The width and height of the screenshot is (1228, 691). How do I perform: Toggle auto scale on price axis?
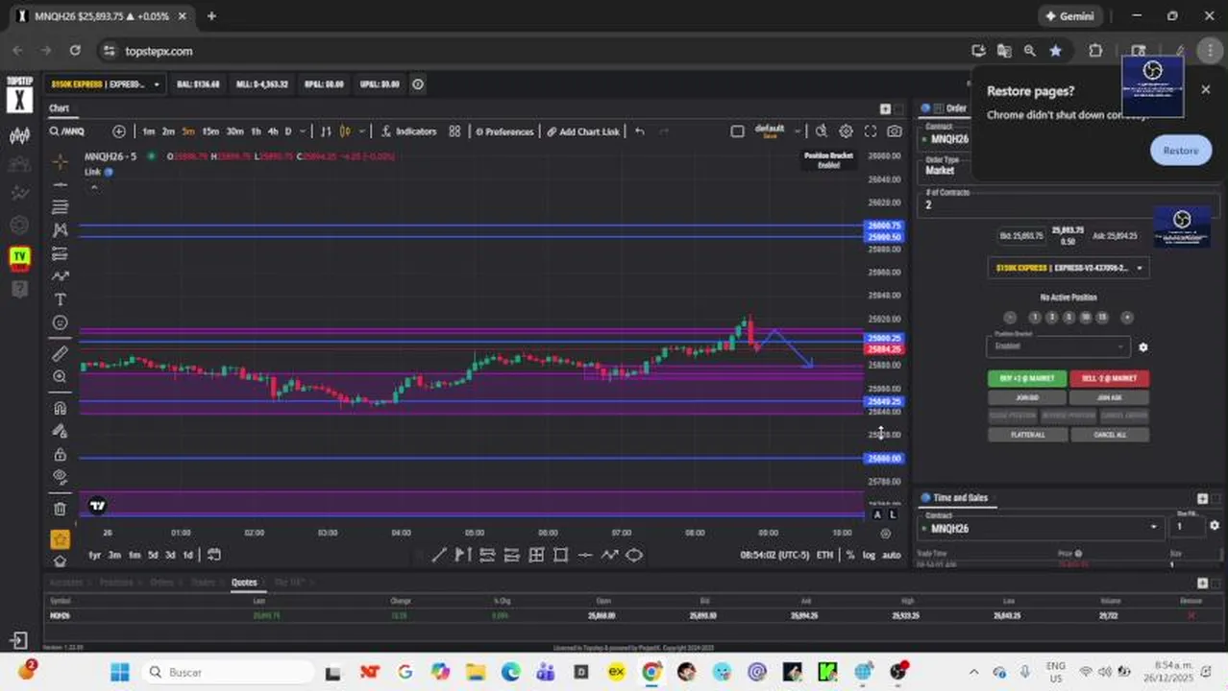coord(891,555)
